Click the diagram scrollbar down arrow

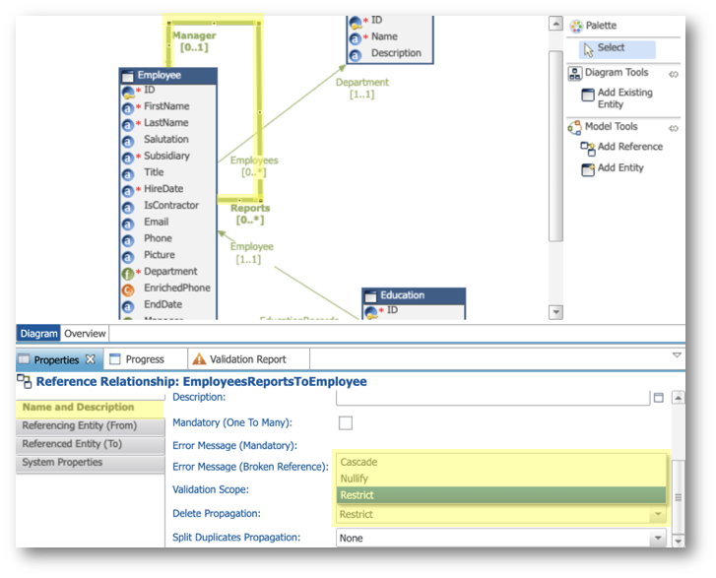[x=555, y=312]
